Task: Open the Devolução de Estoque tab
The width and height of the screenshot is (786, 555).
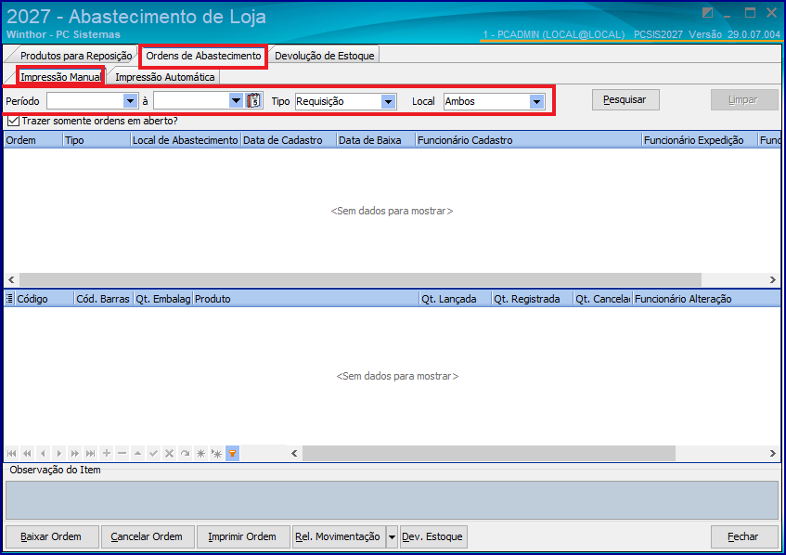Action: coord(324,56)
